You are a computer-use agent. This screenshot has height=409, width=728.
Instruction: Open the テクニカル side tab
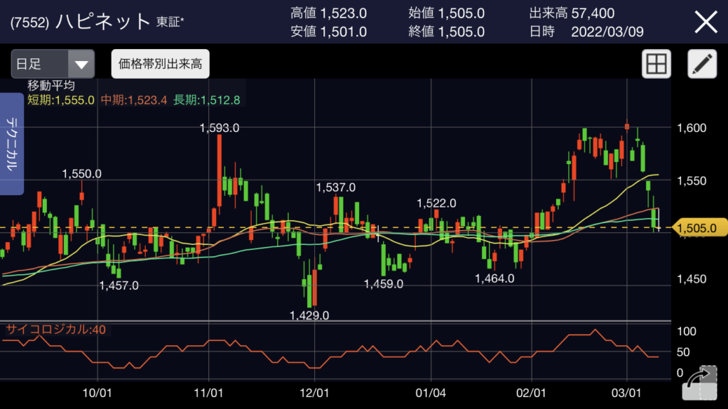point(11,143)
